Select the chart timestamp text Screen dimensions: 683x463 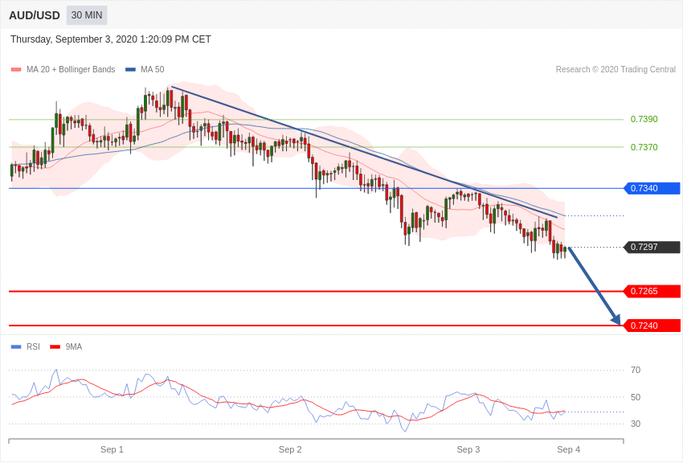111,39
